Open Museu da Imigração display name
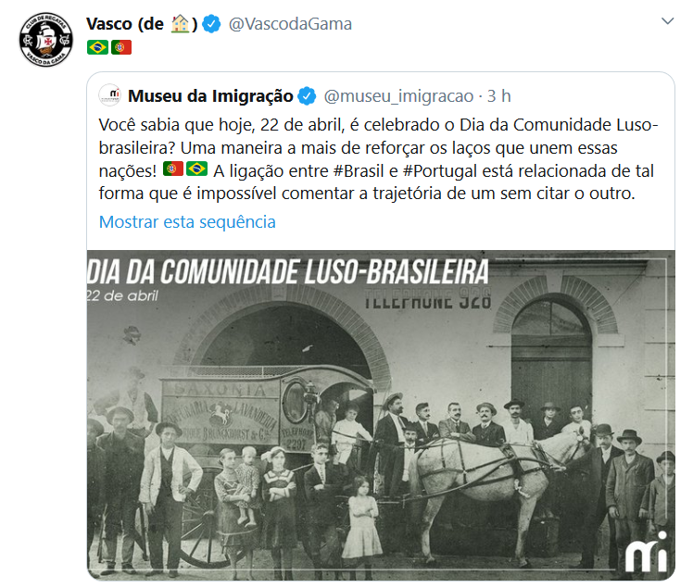This screenshot has width=693, height=588. 210,96
